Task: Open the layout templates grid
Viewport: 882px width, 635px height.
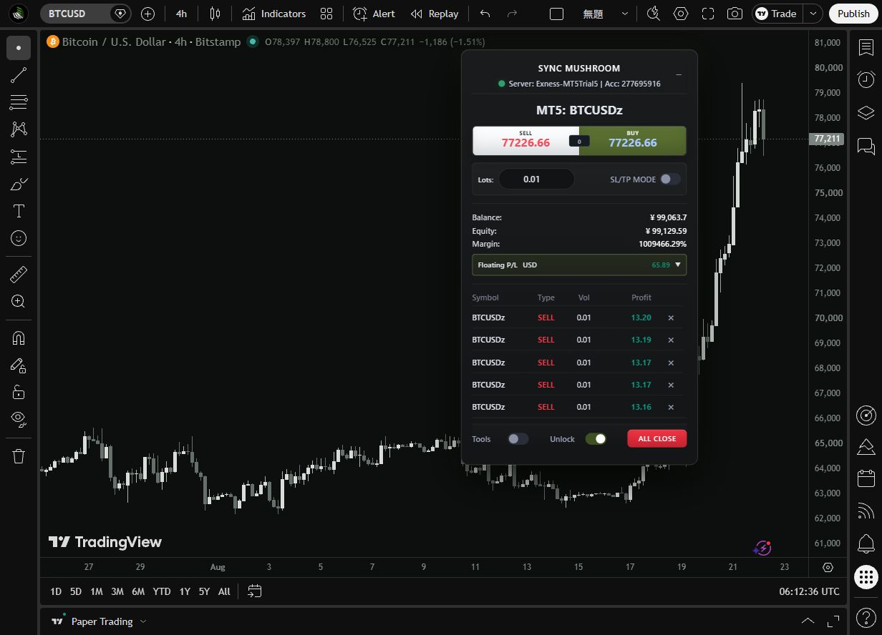Action: coord(326,14)
